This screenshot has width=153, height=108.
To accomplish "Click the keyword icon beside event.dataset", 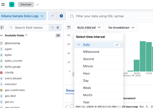I will coord(1,79).
